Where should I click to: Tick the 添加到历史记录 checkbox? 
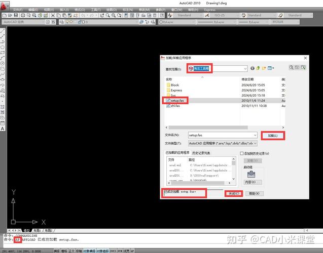(242, 153)
